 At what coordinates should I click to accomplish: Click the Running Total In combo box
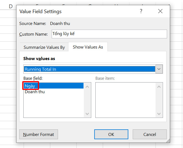93,69
